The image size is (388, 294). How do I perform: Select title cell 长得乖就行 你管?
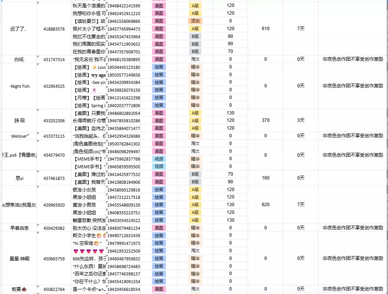tap(89, 121)
